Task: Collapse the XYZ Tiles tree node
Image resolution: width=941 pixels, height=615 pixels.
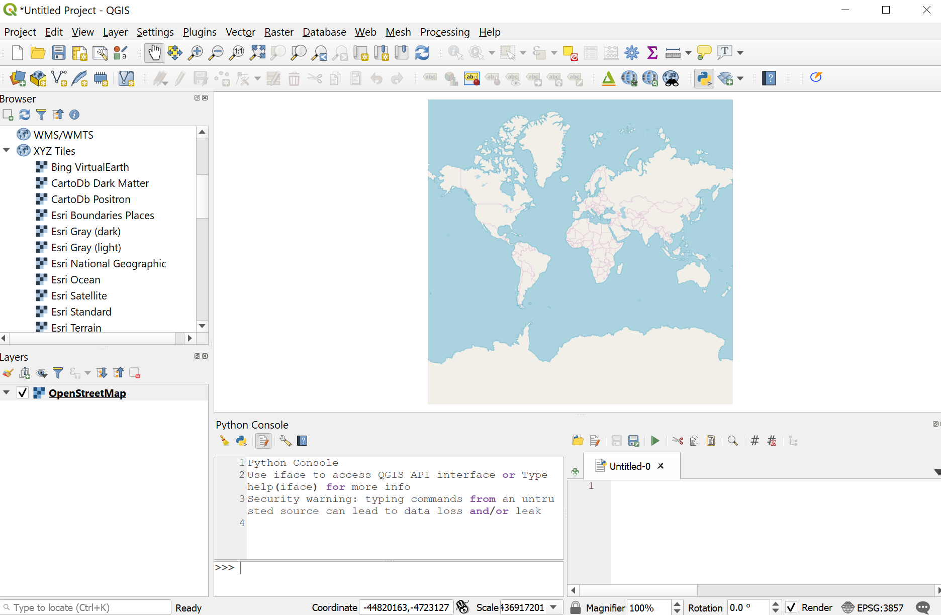Action: pyautogui.click(x=7, y=151)
